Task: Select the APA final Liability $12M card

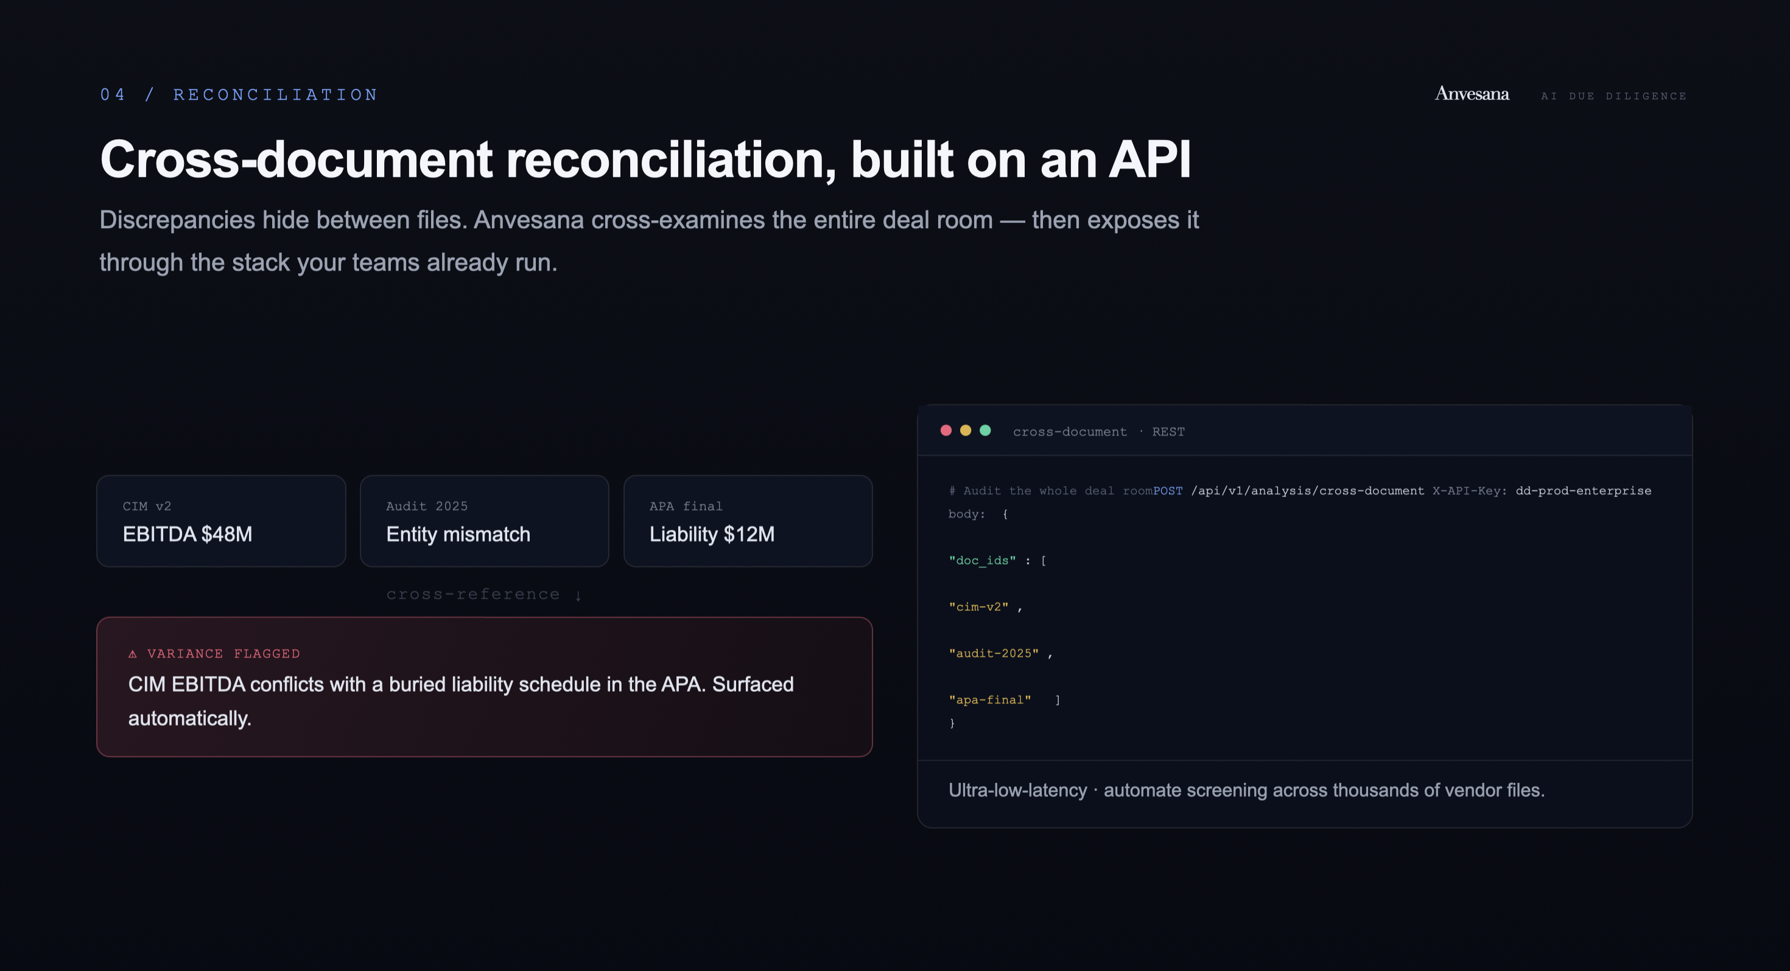Action: (748, 521)
